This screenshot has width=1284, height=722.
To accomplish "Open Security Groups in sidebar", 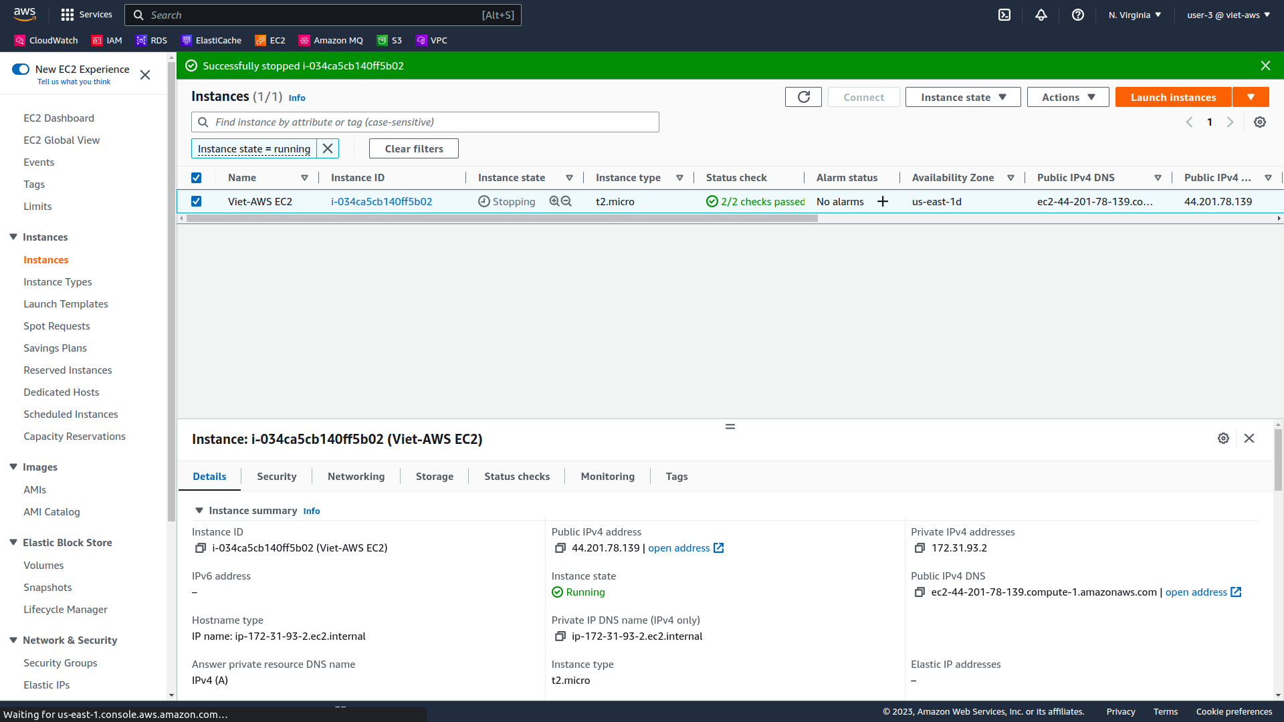I will [x=60, y=663].
